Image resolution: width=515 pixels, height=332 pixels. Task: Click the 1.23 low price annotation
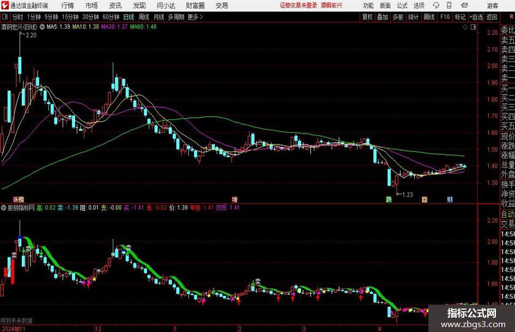pyautogui.click(x=408, y=195)
